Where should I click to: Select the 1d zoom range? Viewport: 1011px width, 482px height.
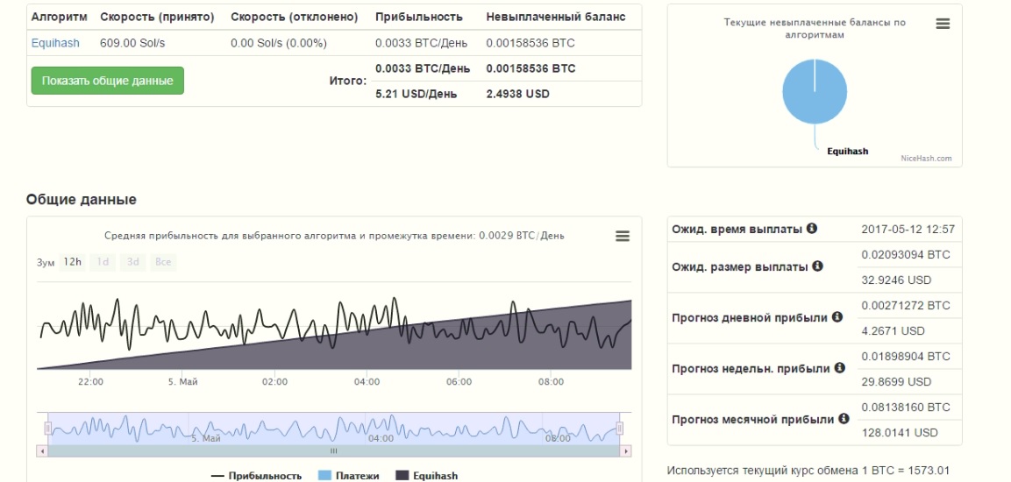[x=103, y=262]
